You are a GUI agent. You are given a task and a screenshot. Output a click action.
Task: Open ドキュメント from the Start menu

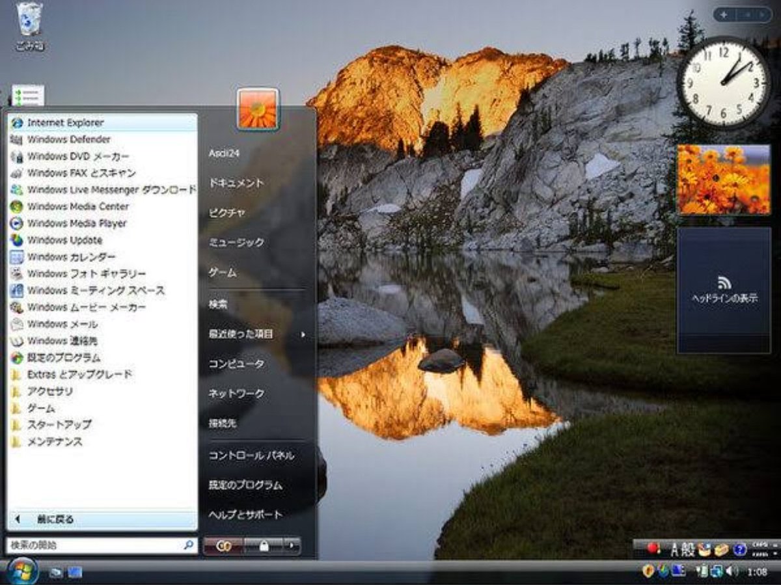(x=236, y=183)
